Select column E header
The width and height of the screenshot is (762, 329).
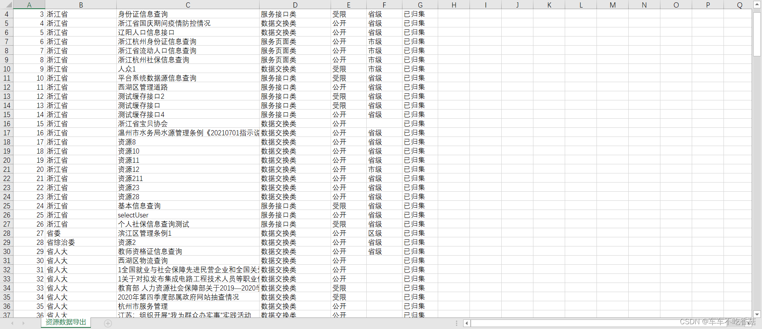pos(349,5)
